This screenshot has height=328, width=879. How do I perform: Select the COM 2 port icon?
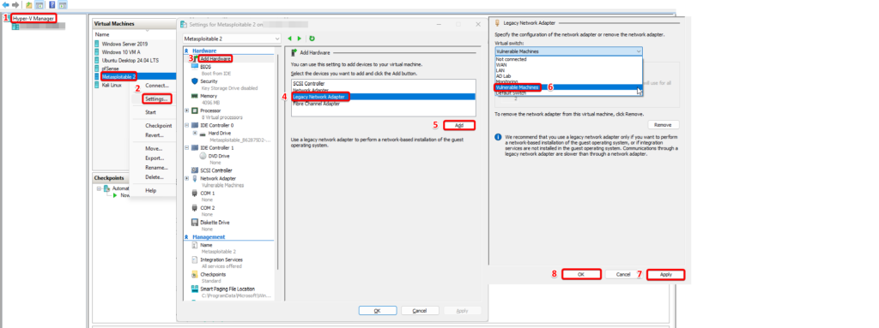tap(195, 207)
